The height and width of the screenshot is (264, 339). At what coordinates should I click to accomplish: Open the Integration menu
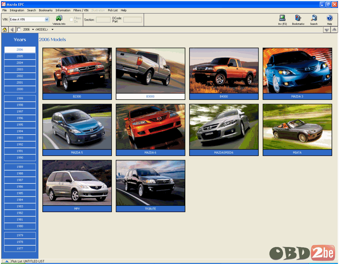(17, 10)
